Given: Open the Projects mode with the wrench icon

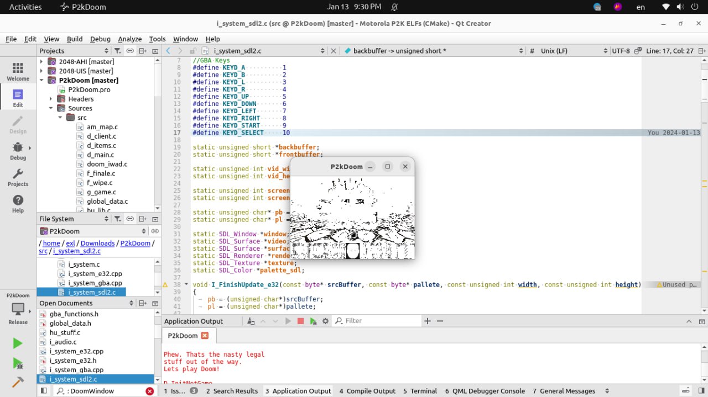Looking at the screenshot, I should pos(18,177).
